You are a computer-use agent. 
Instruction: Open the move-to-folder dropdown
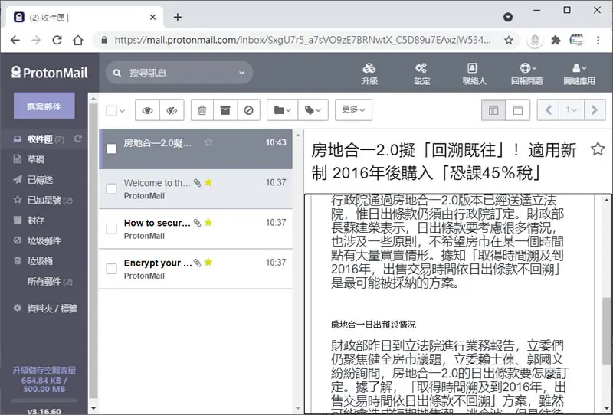(x=282, y=110)
